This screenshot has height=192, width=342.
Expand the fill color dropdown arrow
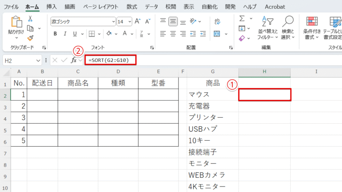(x=116, y=34)
